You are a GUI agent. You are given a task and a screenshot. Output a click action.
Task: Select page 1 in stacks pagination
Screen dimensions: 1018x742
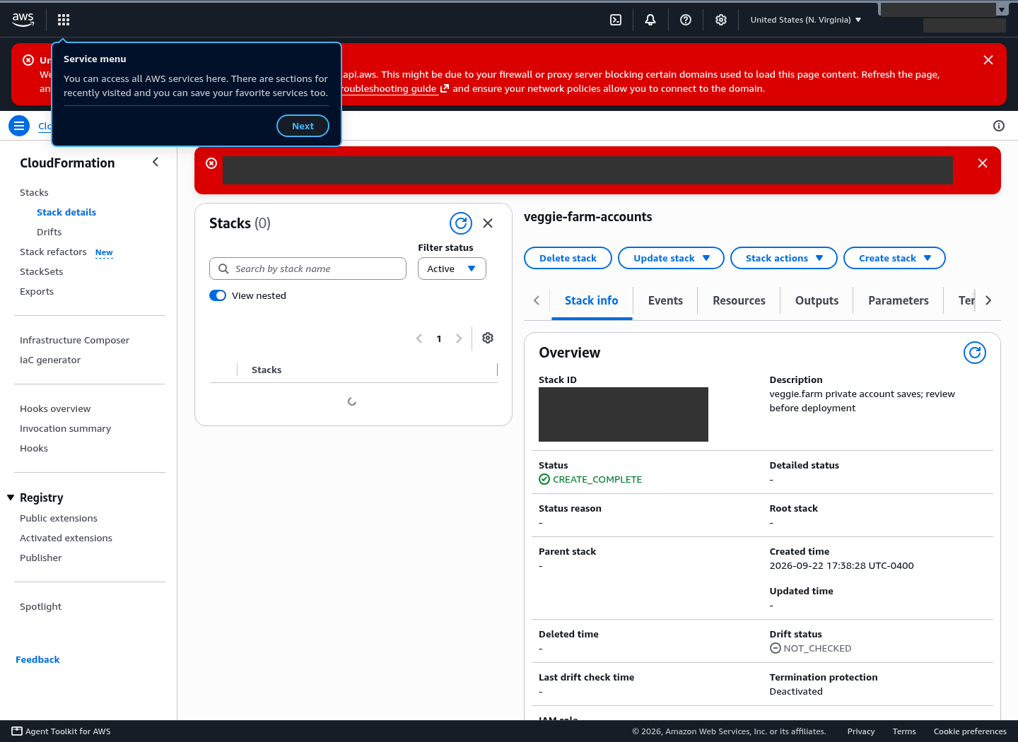439,338
